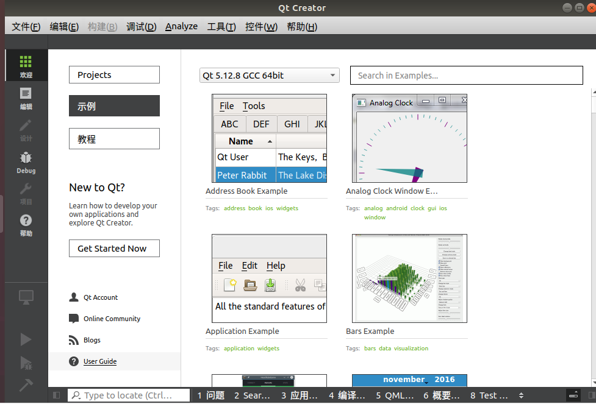Filter by the 'gui' tag

coord(432,208)
